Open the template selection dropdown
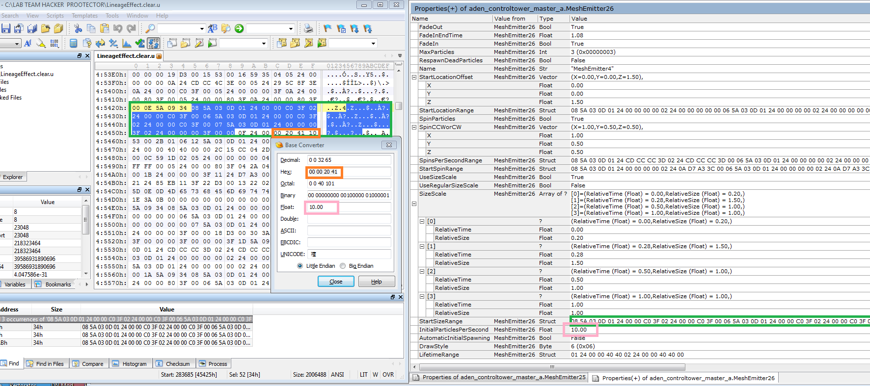This screenshot has width=870, height=386. [373, 43]
